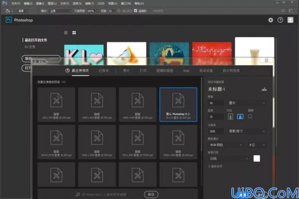Click the Adobe Stock search magnifier icon
Screen dimensions: 299x199
78,194
